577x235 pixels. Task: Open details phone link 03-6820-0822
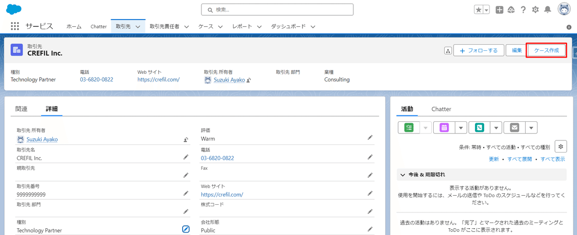pos(217,158)
